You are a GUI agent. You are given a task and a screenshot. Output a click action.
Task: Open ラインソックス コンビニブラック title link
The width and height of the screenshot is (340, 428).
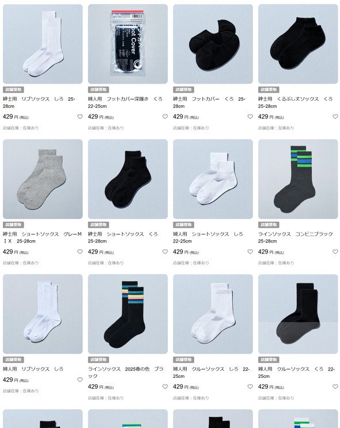click(x=296, y=237)
